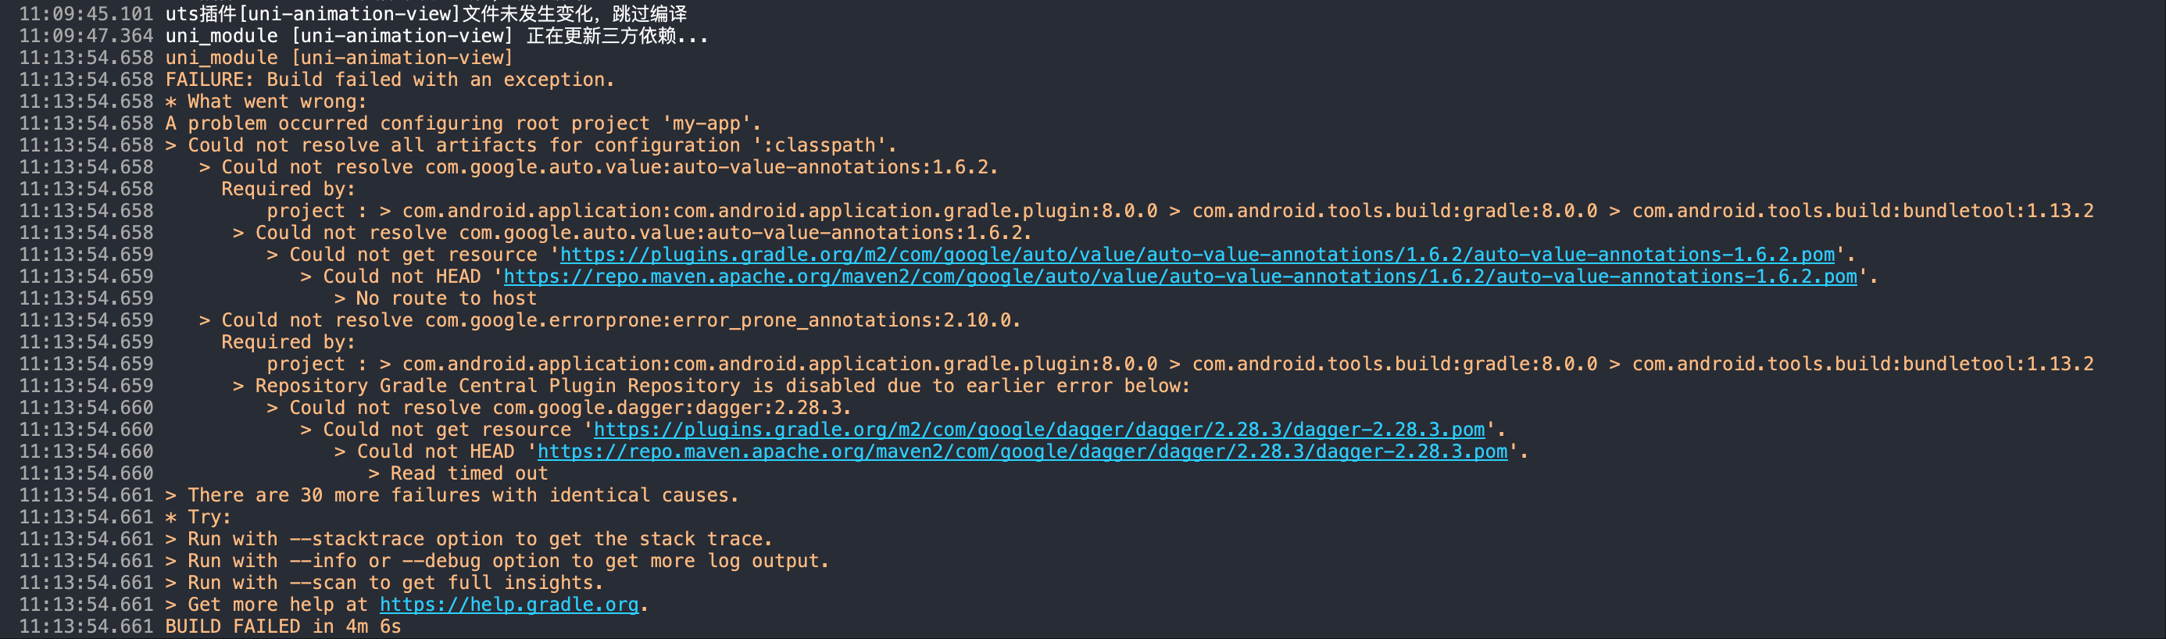The width and height of the screenshot is (2166, 639).
Task: Click the 'Read timed out' line
Action: [458, 473]
